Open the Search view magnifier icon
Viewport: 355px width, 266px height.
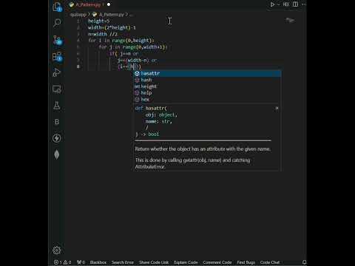point(57,23)
